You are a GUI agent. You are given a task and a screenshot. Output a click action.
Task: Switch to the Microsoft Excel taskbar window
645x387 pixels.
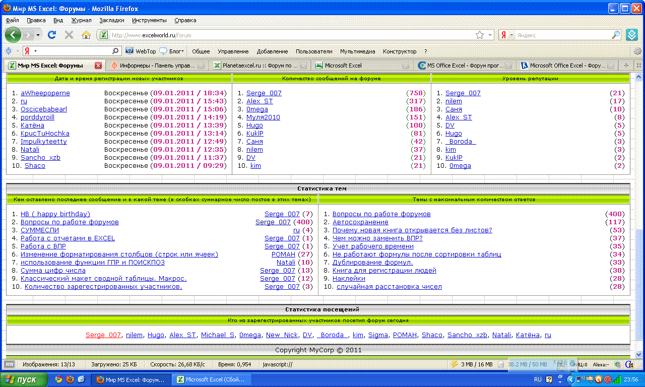coord(212,379)
